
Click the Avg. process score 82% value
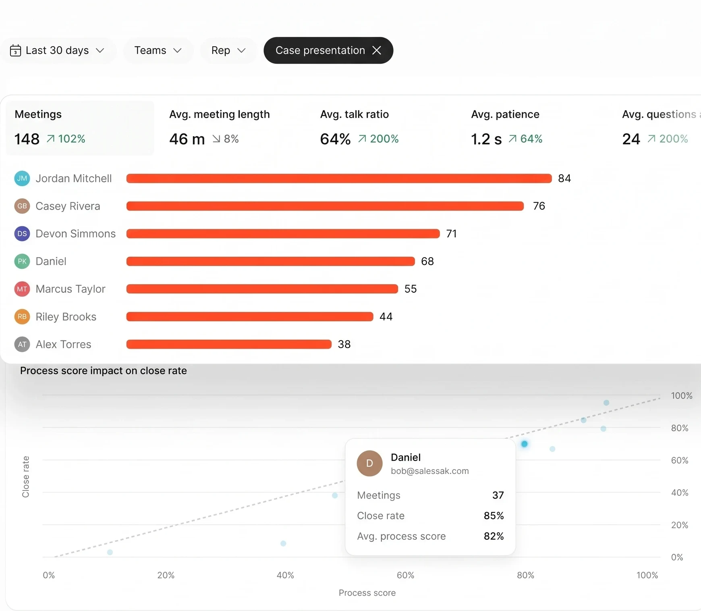click(x=494, y=536)
